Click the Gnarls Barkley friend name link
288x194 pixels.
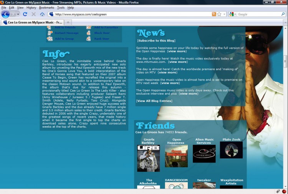pos(148,141)
